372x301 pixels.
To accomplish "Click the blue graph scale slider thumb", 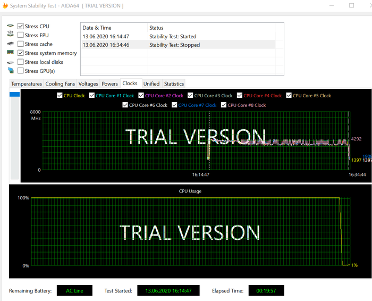I will pos(14,94).
